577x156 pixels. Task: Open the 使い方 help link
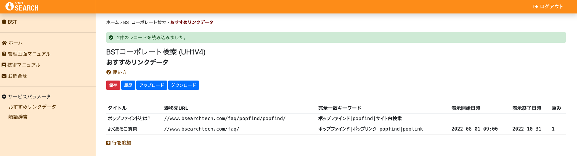click(x=119, y=72)
